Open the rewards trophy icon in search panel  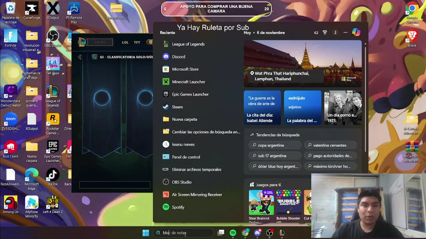pyautogui.click(x=325, y=33)
